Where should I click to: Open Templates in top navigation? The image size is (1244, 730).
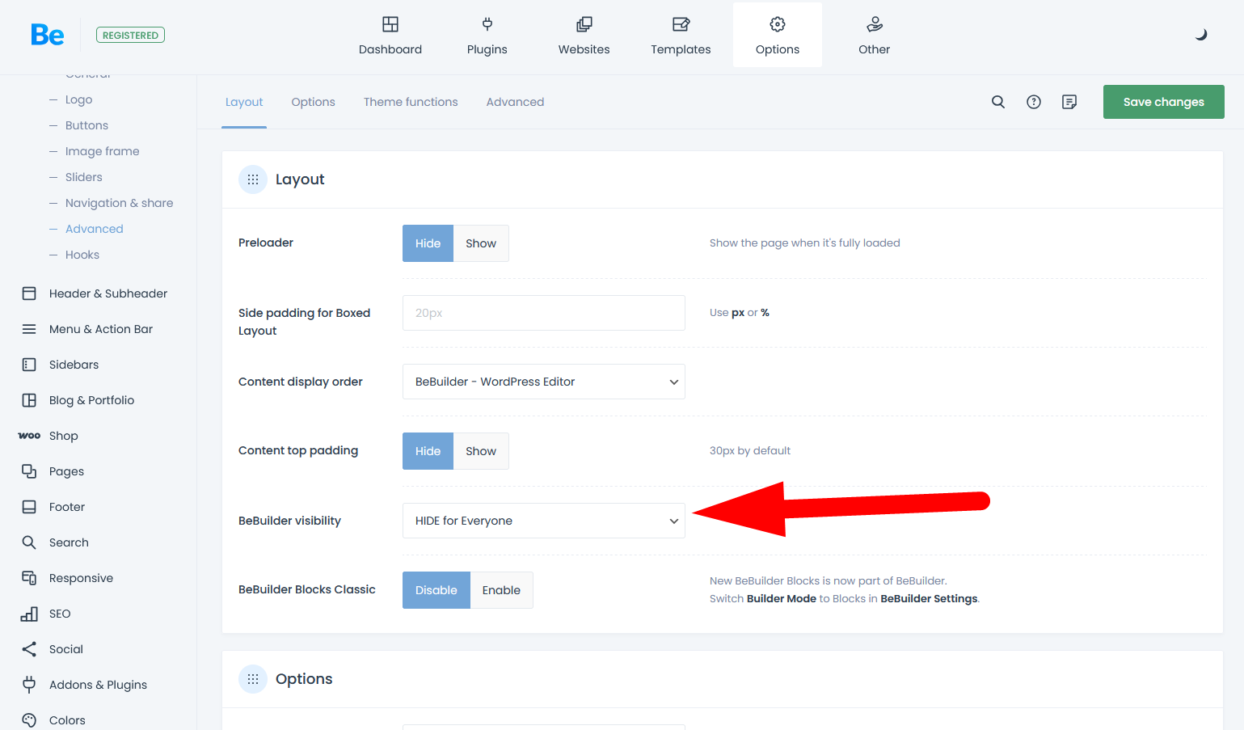tap(681, 36)
